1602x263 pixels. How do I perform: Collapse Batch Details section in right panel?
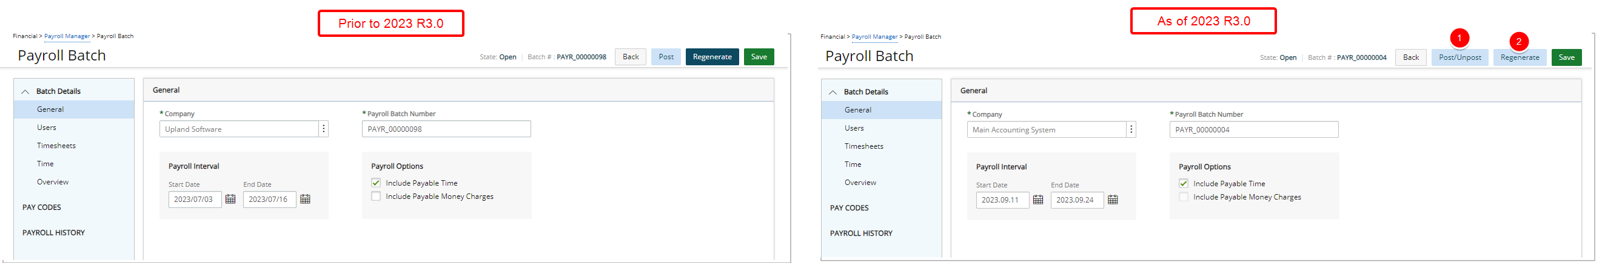[833, 92]
